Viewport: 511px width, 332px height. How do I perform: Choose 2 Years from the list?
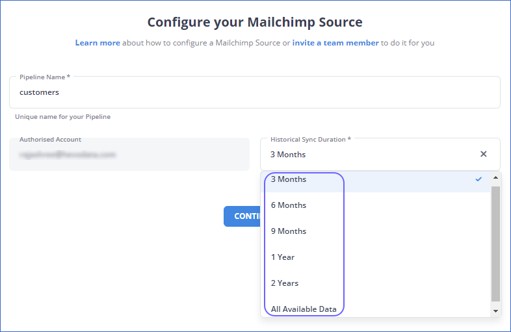tap(375, 283)
